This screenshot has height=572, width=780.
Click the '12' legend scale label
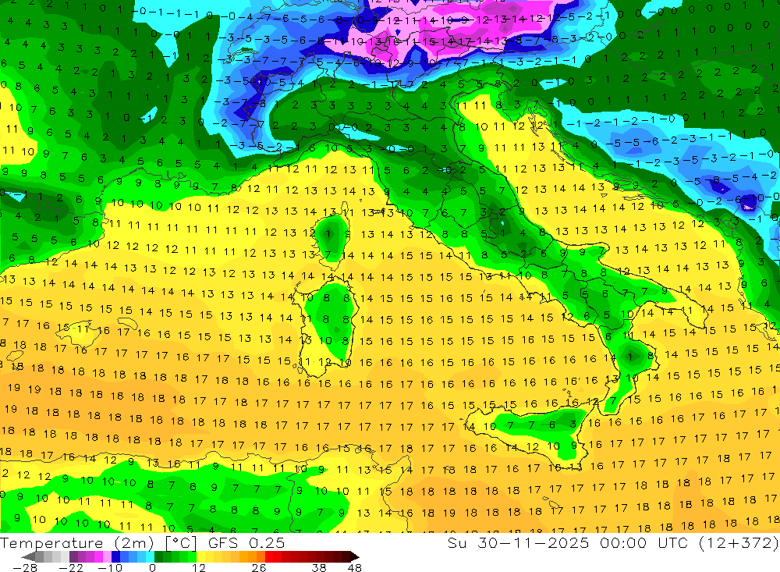pos(199,567)
